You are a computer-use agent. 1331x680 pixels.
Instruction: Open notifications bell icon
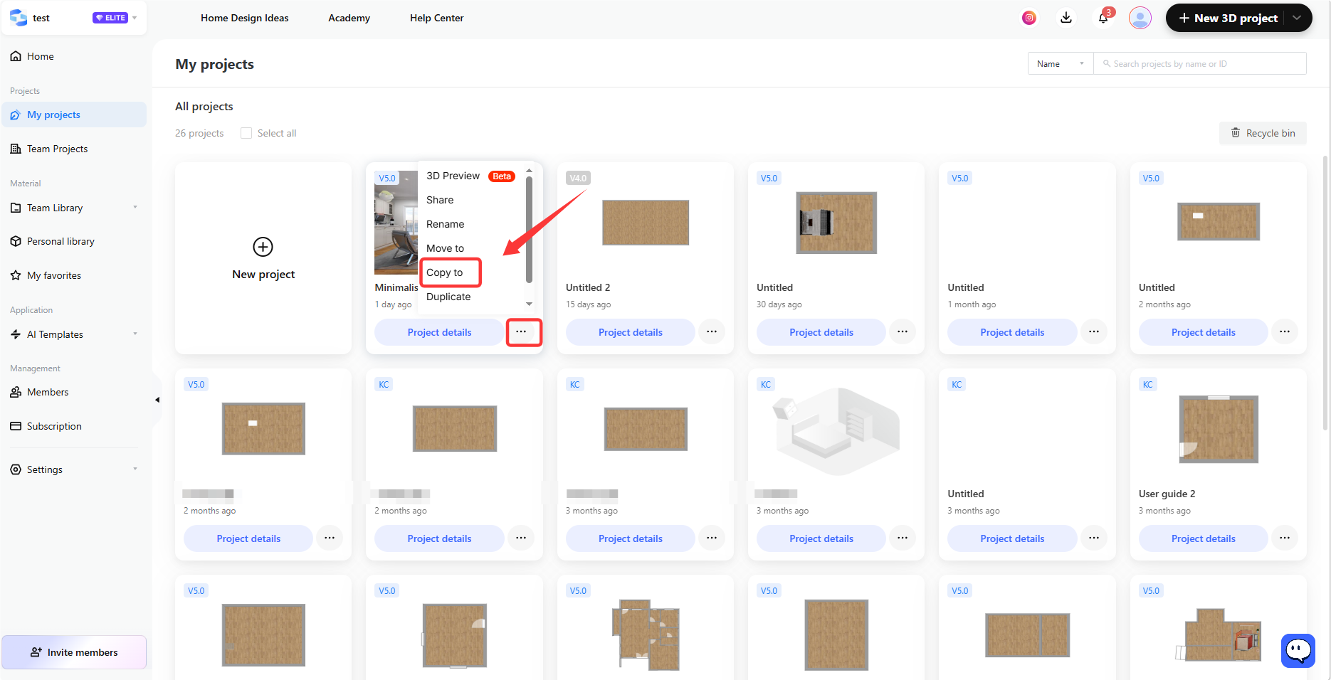click(x=1103, y=18)
